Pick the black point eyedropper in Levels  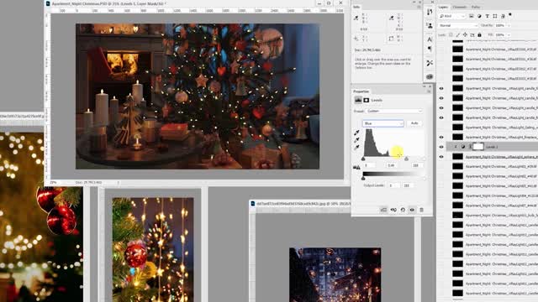point(356,133)
